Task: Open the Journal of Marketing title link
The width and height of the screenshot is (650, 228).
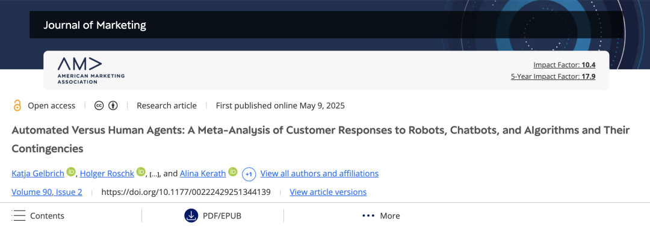Action: [94, 25]
